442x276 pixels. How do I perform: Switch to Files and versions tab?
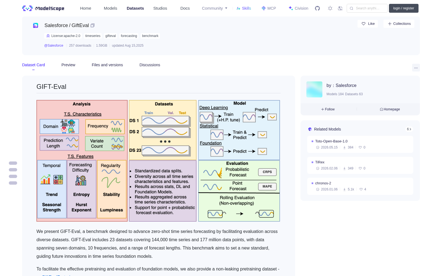[x=107, y=65]
